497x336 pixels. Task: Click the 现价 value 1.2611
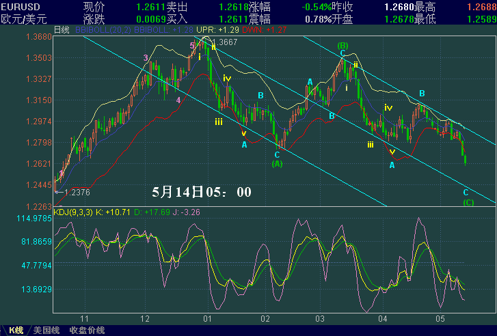151,7
